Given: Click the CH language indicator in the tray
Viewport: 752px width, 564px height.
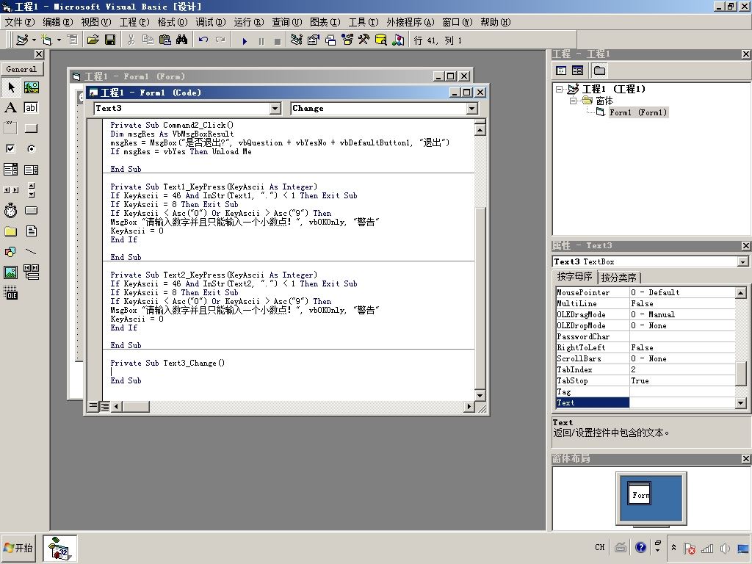Looking at the screenshot, I should point(599,547).
